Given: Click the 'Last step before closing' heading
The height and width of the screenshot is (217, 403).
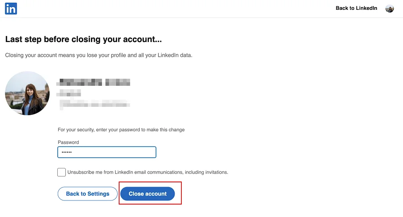Looking at the screenshot, I should click(83, 39).
